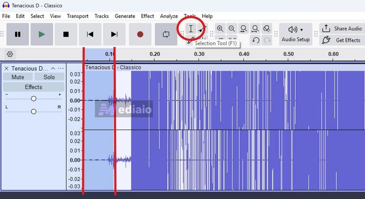This screenshot has width=365, height=199.
Task: Open the View menu
Action: 55,16
